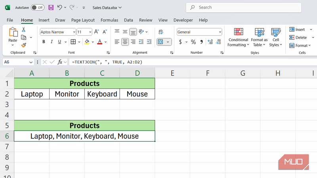317x178 pixels.
Task: Click the Format Painter brush icon
Action: point(23,45)
